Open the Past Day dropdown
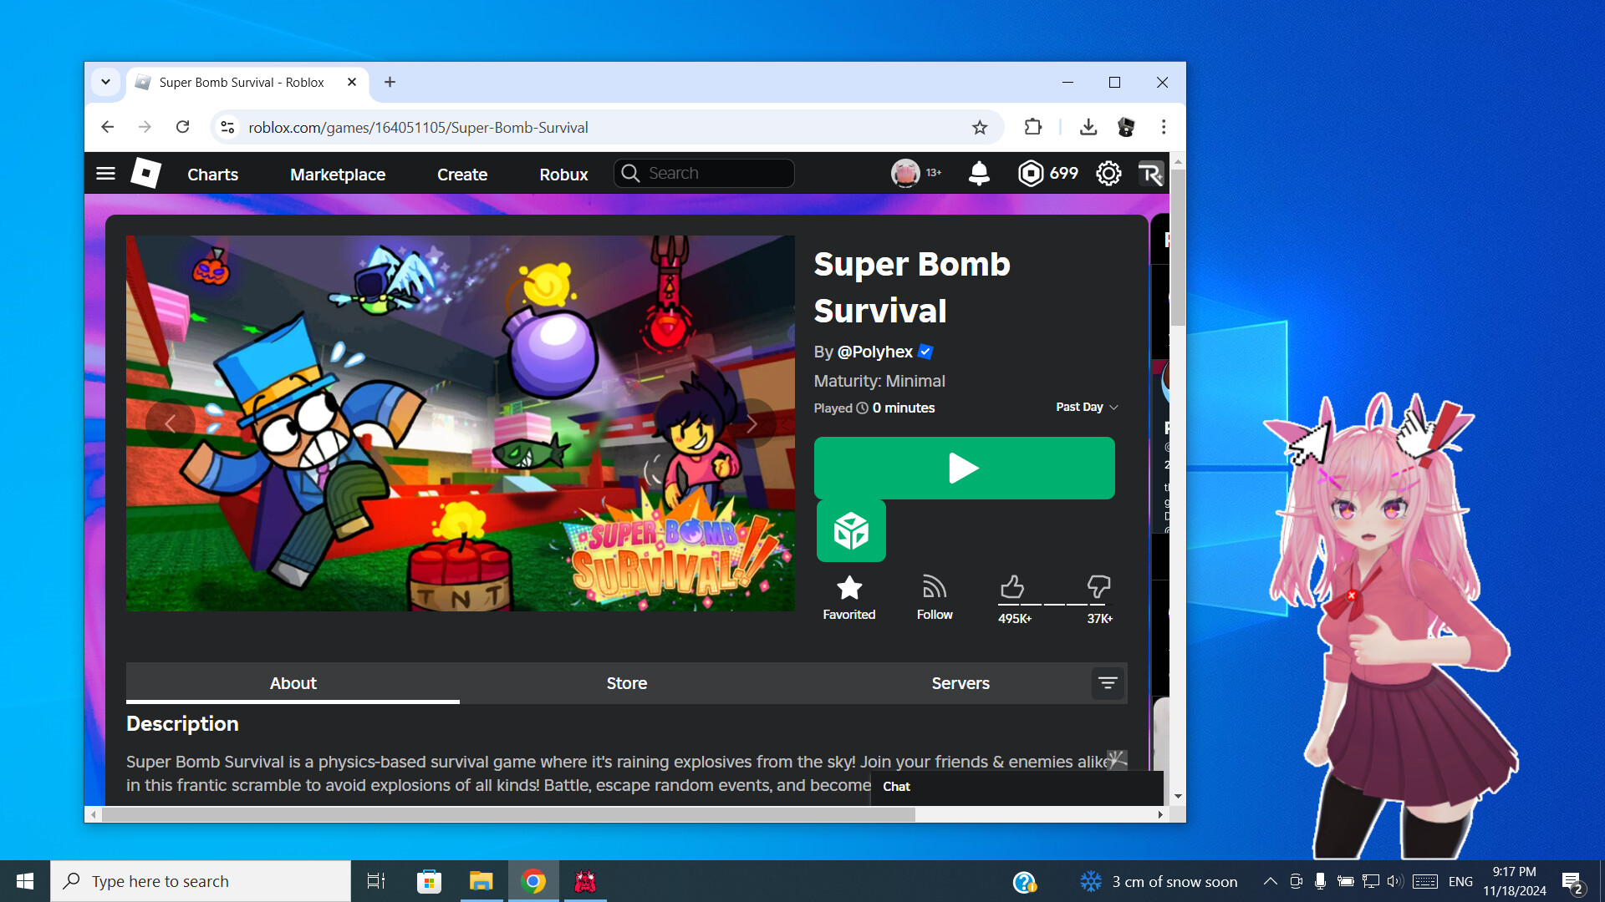 1085,407
